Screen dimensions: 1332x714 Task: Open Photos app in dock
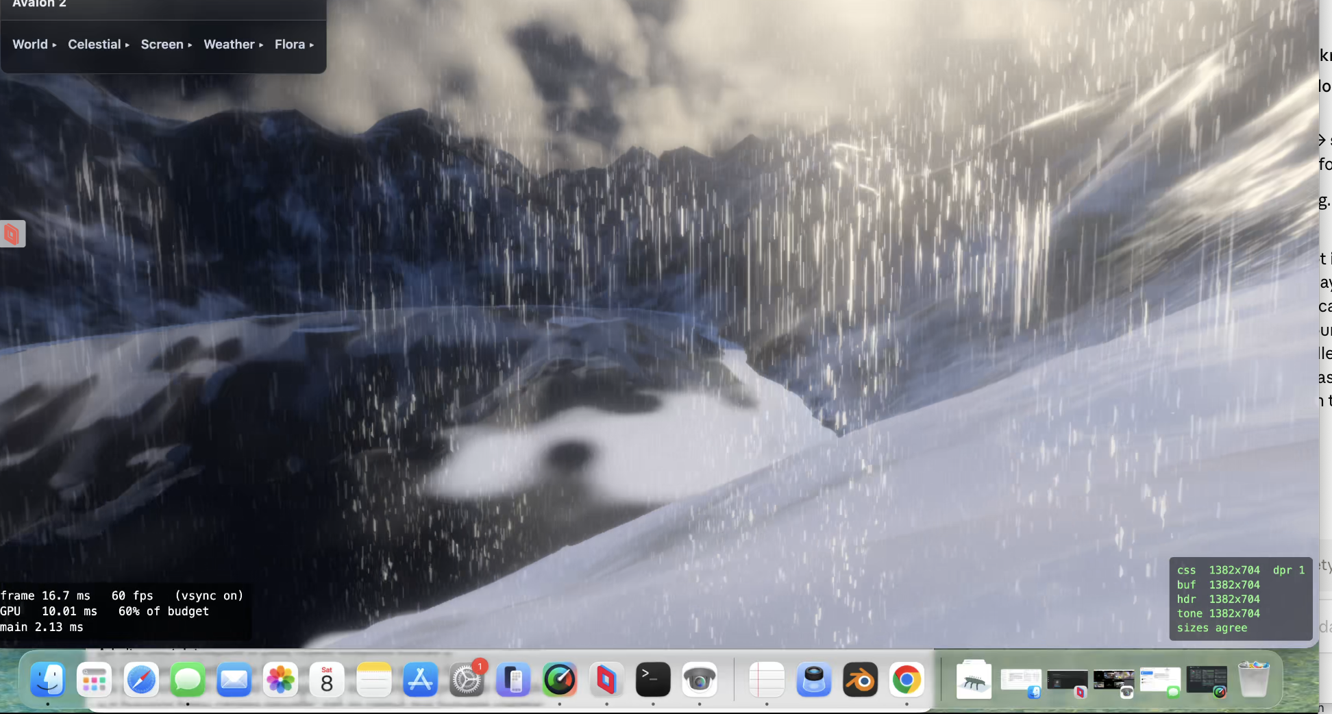(281, 680)
